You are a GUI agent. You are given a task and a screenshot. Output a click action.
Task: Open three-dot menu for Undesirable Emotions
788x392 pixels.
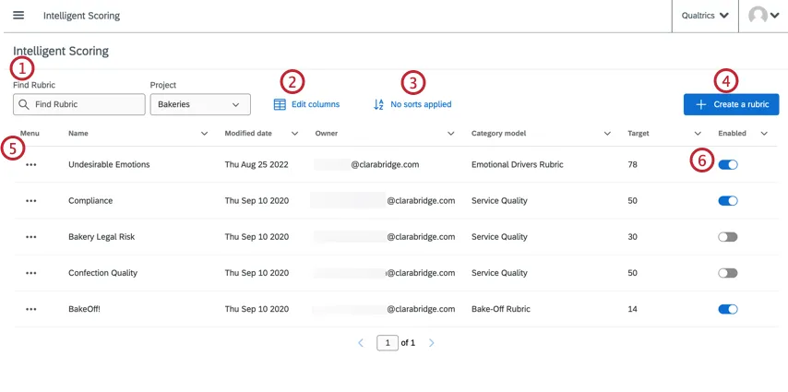tap(31, 164)
